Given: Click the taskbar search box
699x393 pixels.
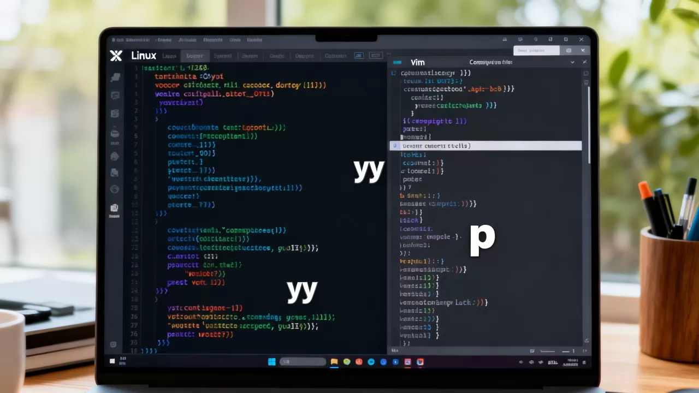Looking at the screenshot, I should pyautogui.click(x=303, y=361).
